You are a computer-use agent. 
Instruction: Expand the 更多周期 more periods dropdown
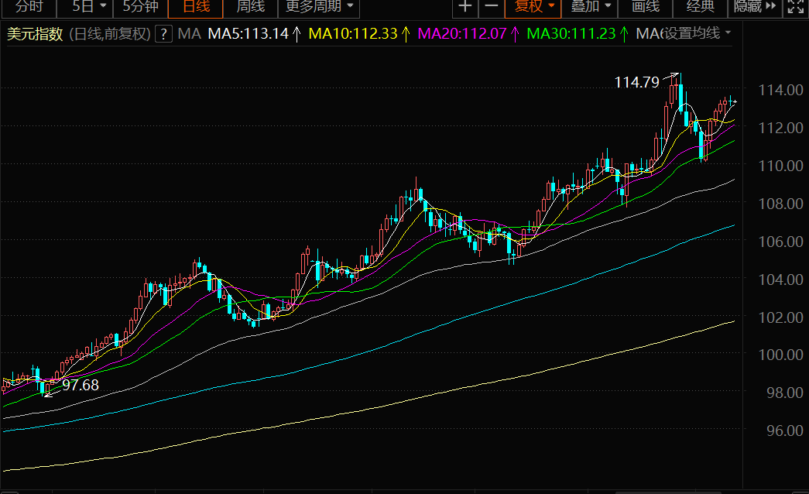tap(319, 7)
